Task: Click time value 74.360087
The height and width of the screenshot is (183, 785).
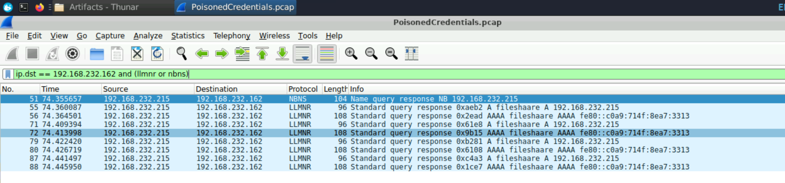Action: coord(61,107)
